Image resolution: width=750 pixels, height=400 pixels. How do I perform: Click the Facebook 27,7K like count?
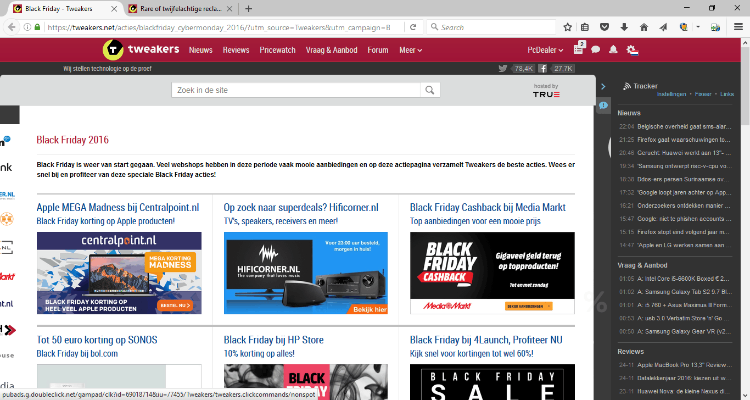563,69
